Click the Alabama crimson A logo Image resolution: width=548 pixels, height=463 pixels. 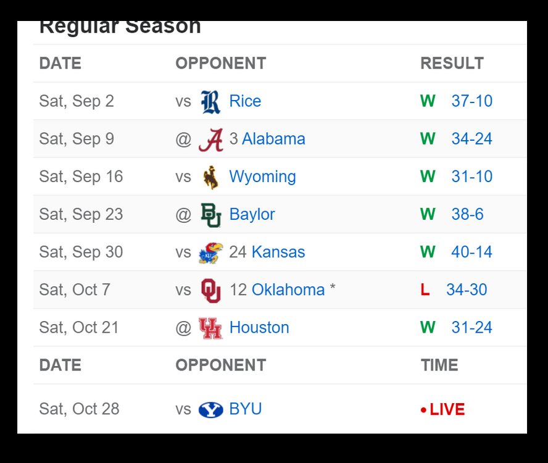210,140
